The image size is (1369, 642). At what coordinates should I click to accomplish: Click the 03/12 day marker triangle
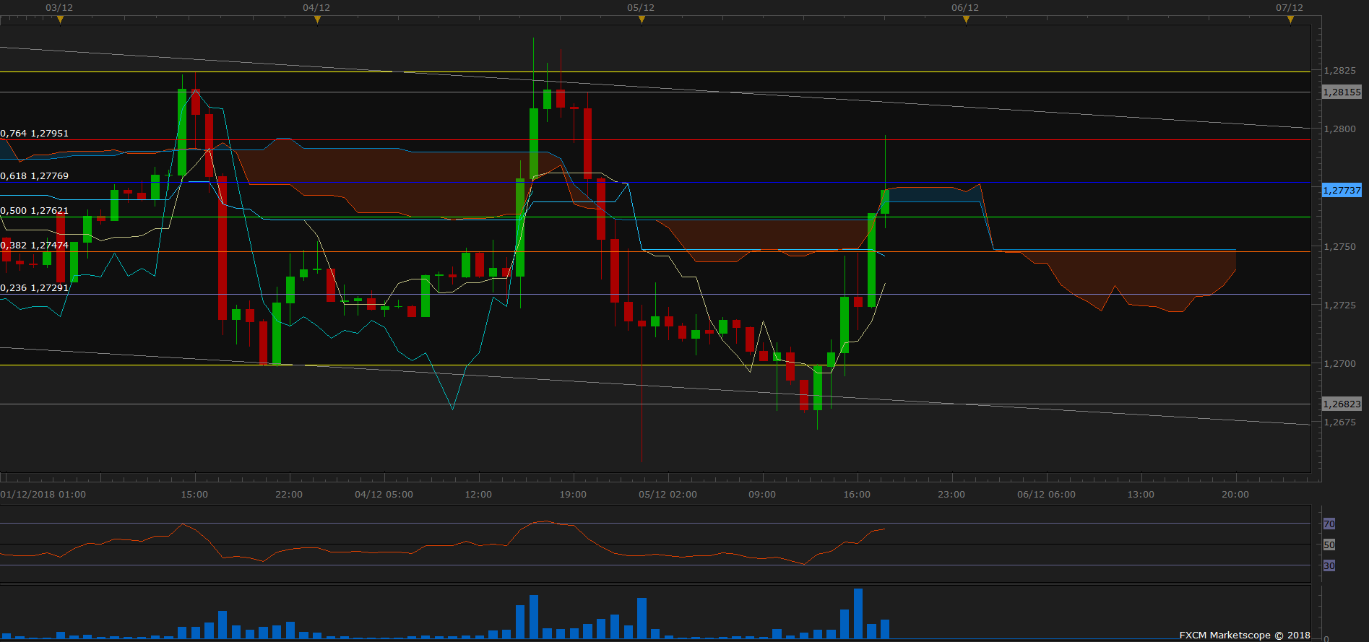point(60,19)
